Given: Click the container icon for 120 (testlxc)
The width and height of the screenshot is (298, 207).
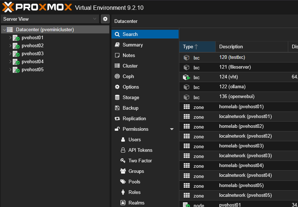Looking at the screenshot, I should tap(187, 58).
